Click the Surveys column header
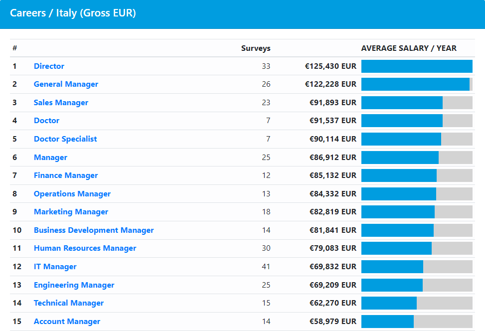485x331 pixels. [x=256, y=48]
